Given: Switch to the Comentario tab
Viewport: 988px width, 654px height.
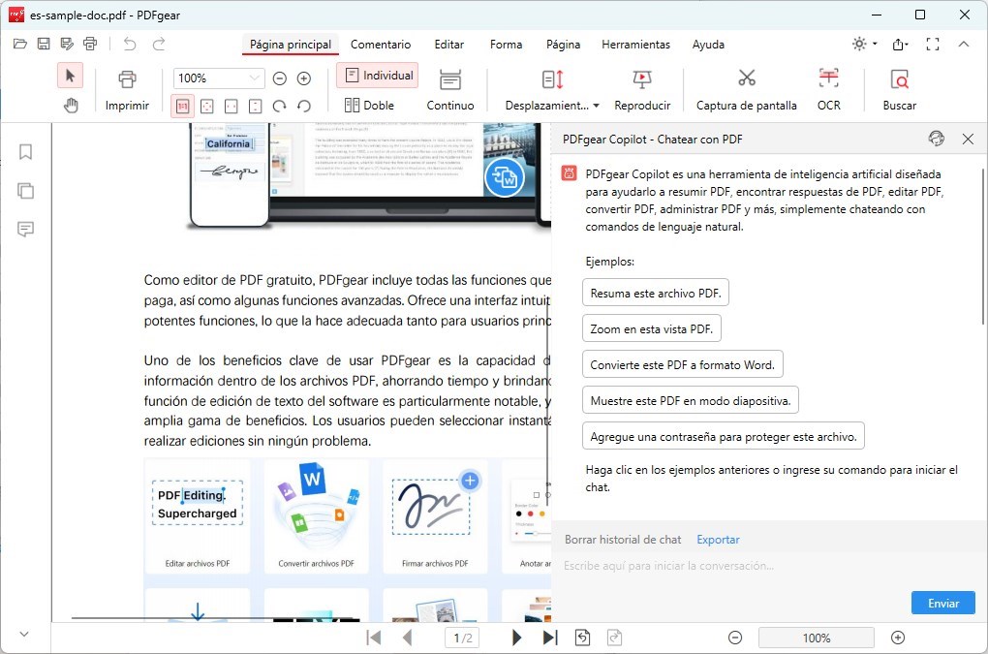Looking at the screenshot, I should click(381, 45).
